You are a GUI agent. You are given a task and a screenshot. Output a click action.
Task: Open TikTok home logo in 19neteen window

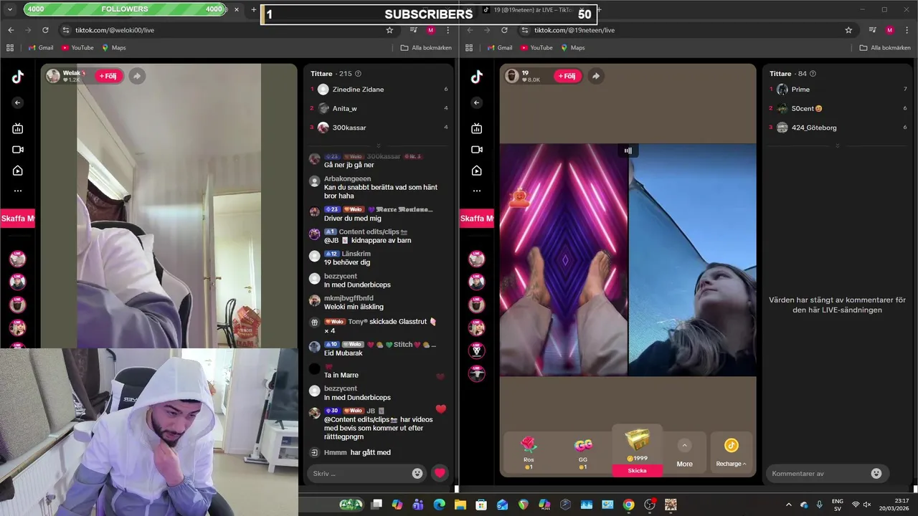point(477,77)
